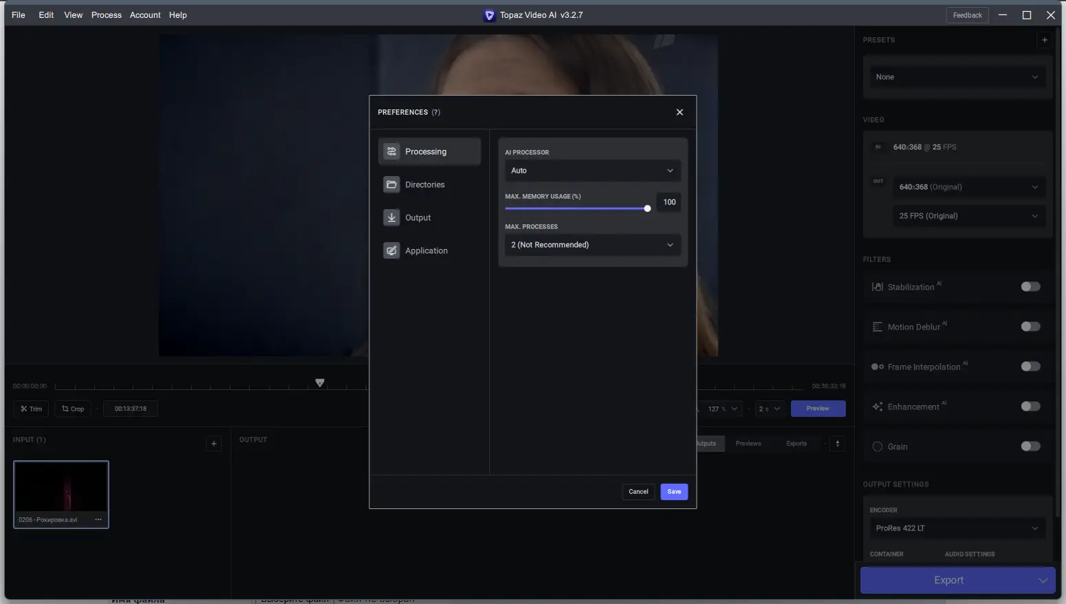Expand the output frame rate dropdown
1066x604 pixels.
[x=969, y=216]
